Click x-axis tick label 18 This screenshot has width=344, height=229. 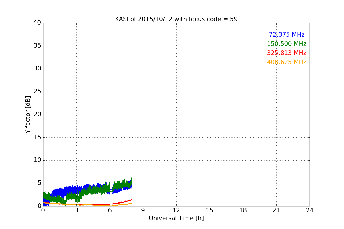coord(243,210)
